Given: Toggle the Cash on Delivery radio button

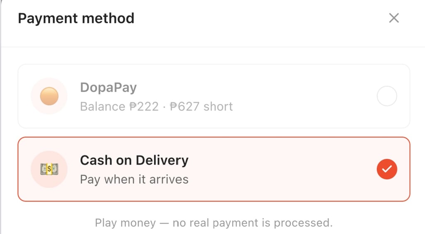Looking at the screenshot, I should coord(387,169).
